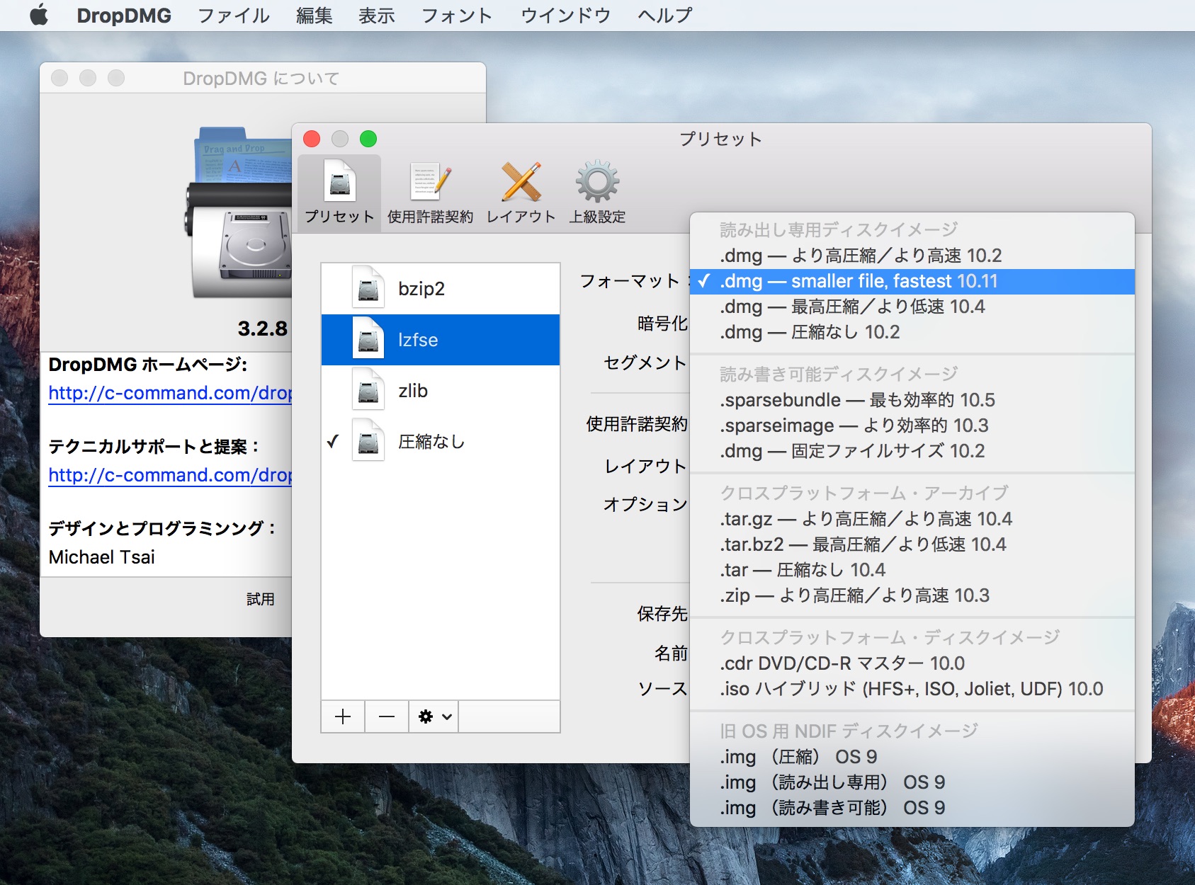
Task: Select the zlib preset row
Action: click(x=441, y=391)
